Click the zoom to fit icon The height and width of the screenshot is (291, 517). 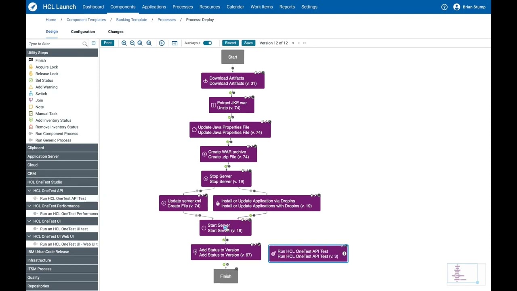coord(140,43)
